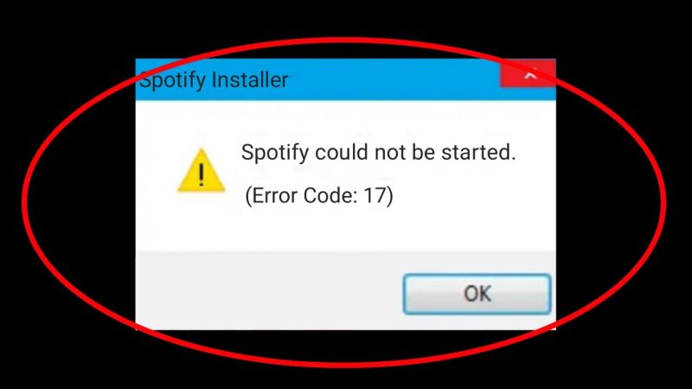Click the gray footer area beside OK
This screenshot has height=389, width=692.
[268, 291]
